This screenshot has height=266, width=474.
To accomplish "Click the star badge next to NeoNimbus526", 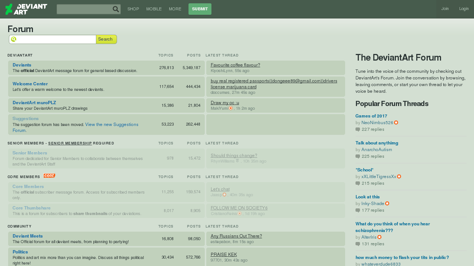I will click(x=396, y=123).
